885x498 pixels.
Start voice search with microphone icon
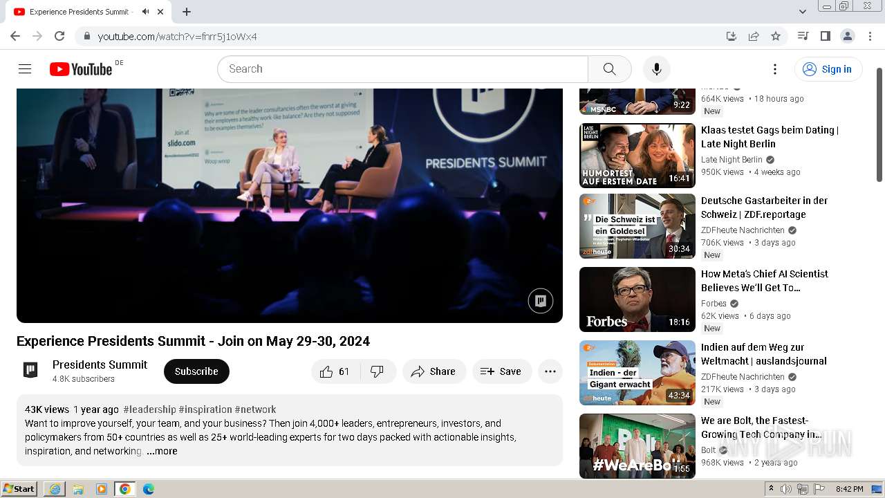[656, 69]
